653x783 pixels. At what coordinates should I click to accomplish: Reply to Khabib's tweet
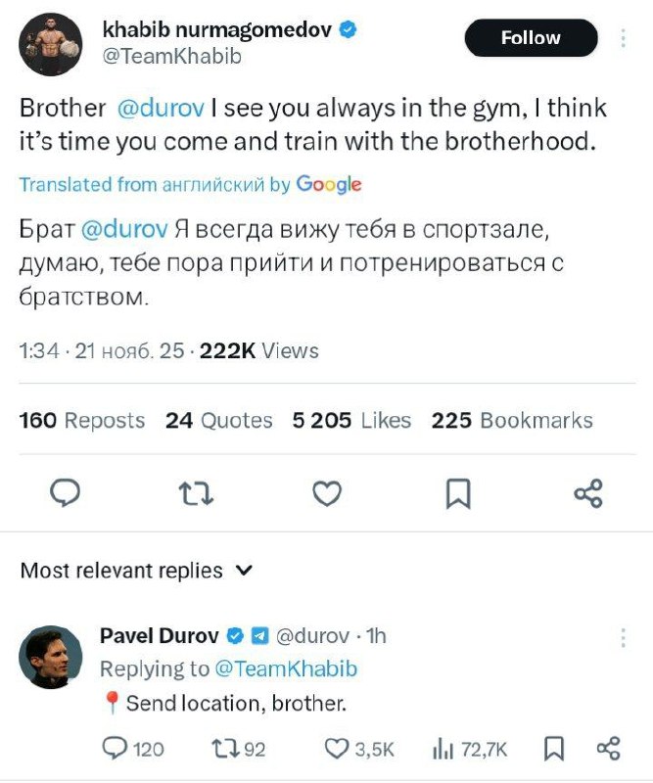64,494
